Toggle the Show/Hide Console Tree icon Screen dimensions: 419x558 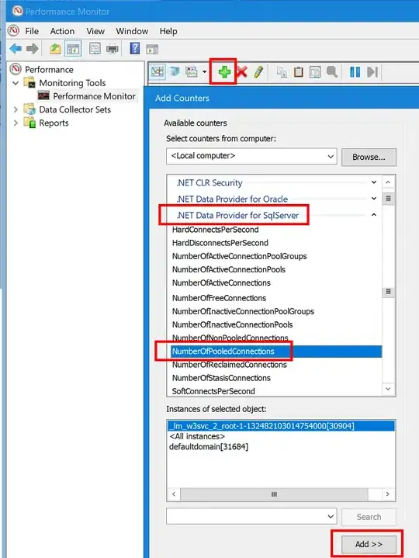(x=73, y=49)
